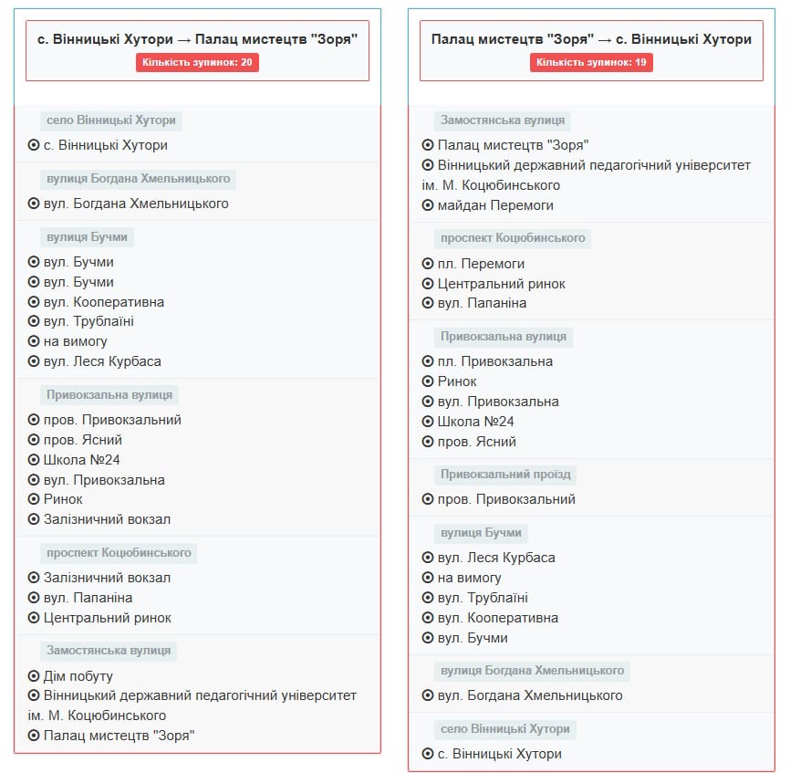
Task: Click Палац мистецтв "Зоря" stop icon in 20-stop route
Action: click(34, 736)
